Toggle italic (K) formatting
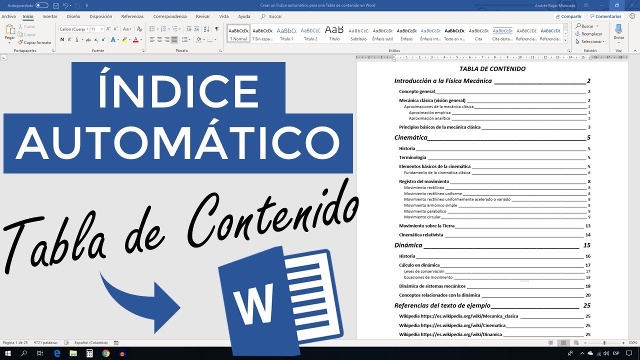640x360 pixels. [69, 39]
